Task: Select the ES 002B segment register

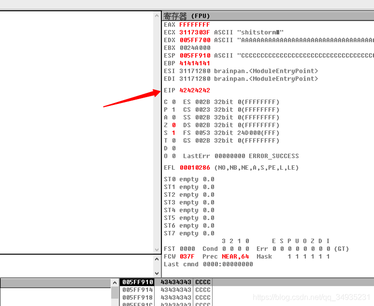Action: [231, 102]
